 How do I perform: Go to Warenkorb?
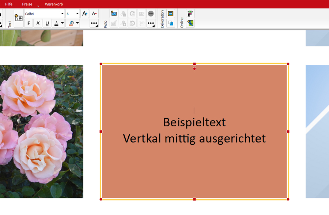pos(54,4)
